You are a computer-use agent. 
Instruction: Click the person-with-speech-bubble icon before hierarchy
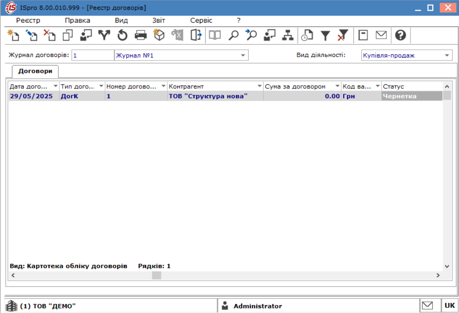pyautogui.click(x=270, y=35)
